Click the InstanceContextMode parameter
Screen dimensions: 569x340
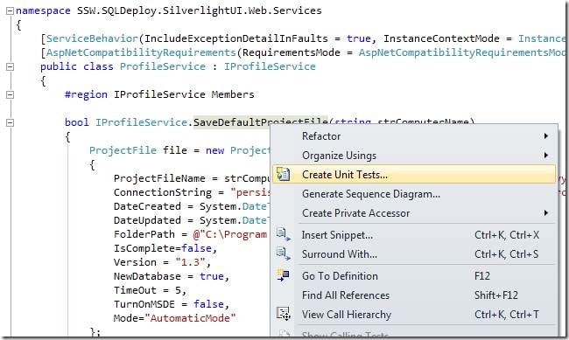tap(441, 38)
